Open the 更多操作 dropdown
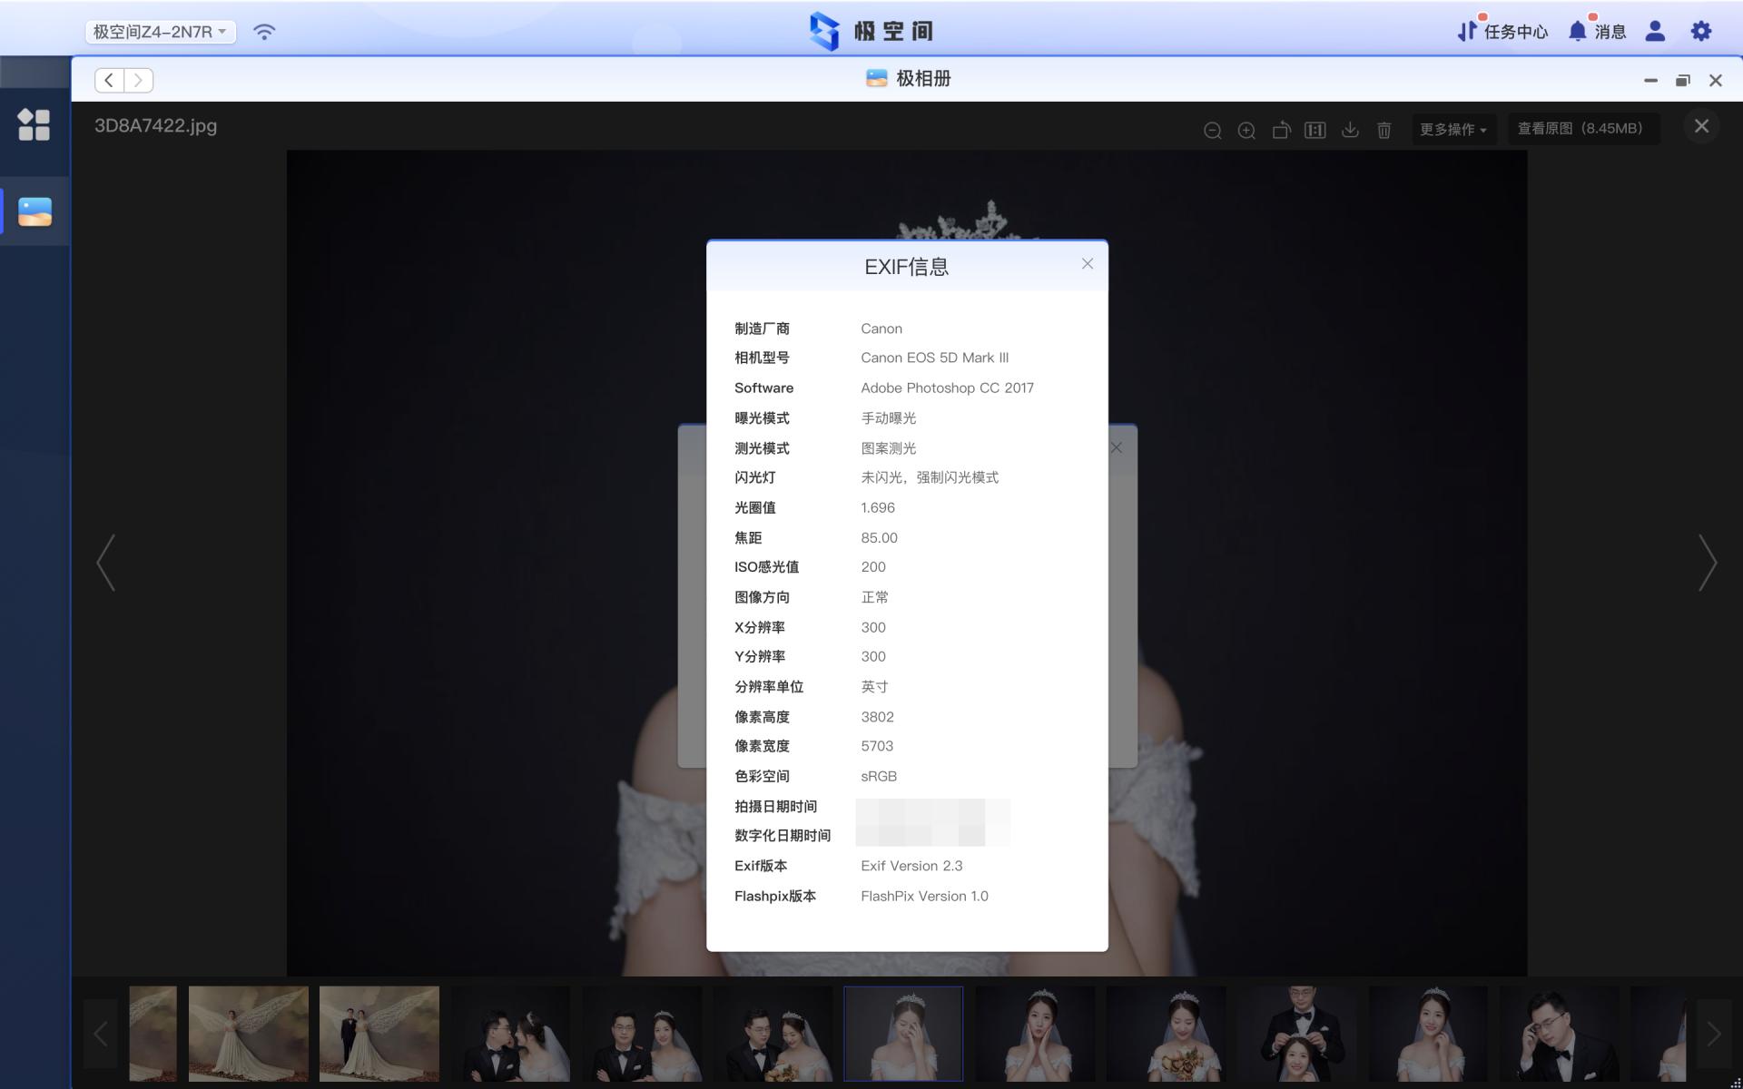The height and width of the screenshot is (1089, 1743). (1452, 130)
